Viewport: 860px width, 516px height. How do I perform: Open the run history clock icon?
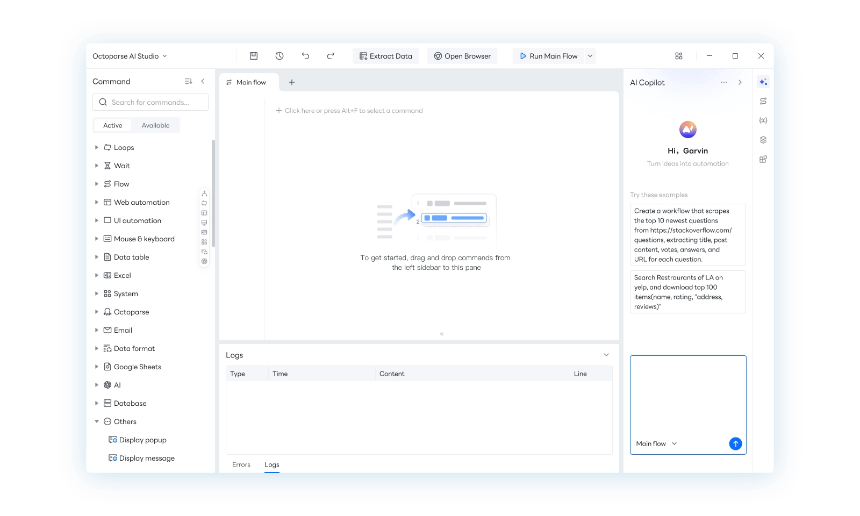pos(279,56)
